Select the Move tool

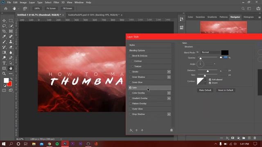tap(4, 20)
